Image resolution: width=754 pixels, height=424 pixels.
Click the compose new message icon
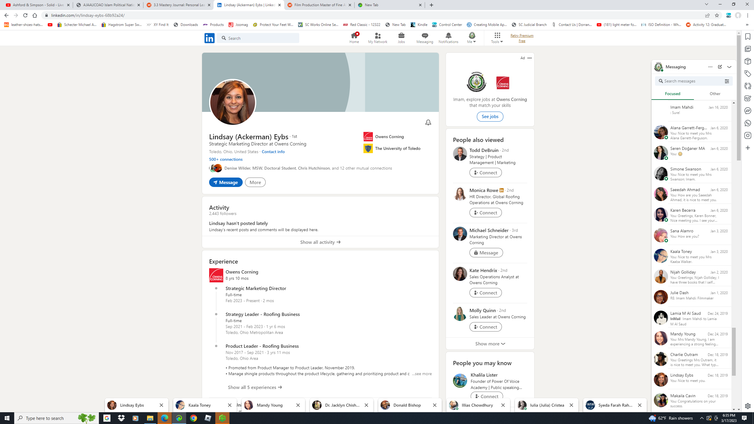pyautogui.click(x=720, y=67)
